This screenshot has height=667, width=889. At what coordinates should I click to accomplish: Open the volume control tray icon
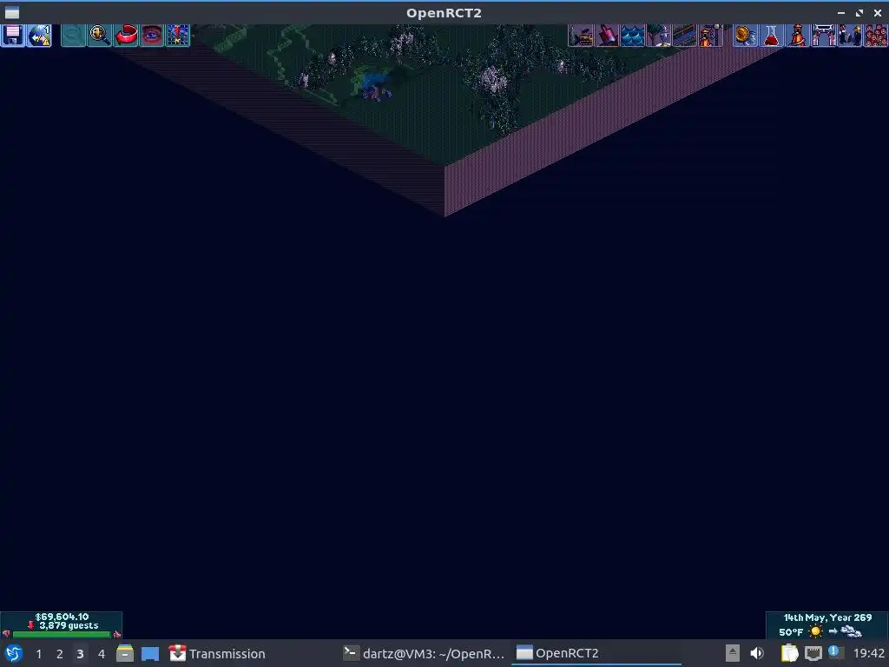pos(757,653)
